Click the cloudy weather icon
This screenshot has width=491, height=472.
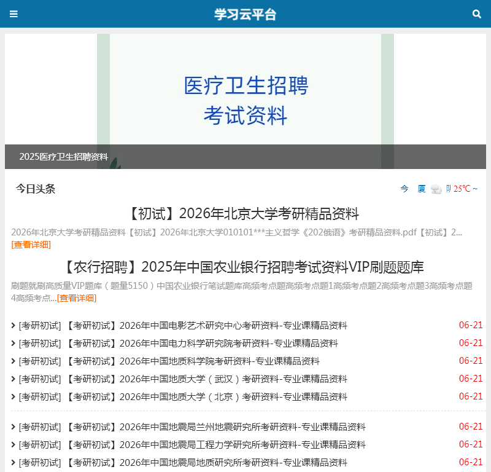coord(436,189)
